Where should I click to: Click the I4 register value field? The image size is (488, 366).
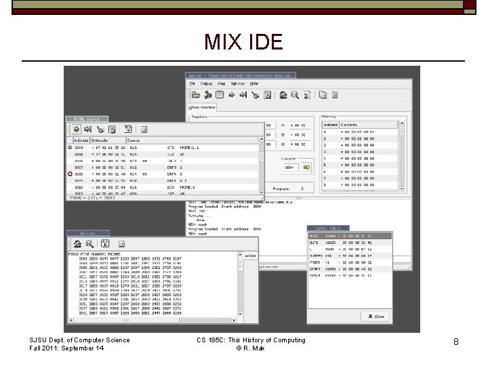299,125
